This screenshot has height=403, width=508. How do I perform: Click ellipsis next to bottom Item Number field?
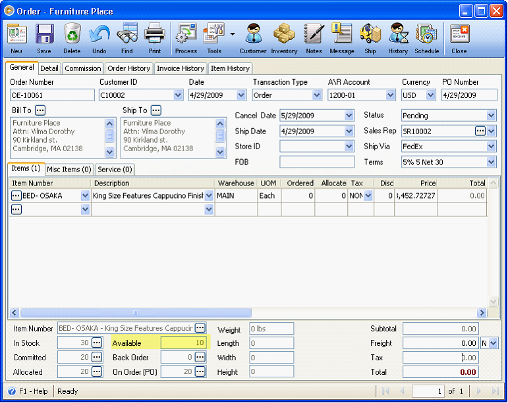click(x=200, y=328)
